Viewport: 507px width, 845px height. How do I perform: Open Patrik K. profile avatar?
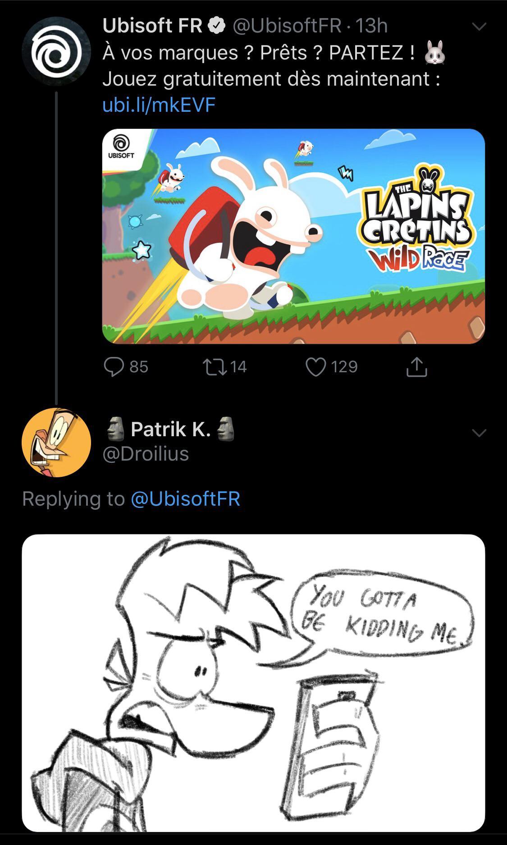[56, 442]
